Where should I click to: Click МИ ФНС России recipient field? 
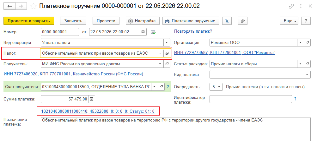pyautogui.click(x=99, y=64)
